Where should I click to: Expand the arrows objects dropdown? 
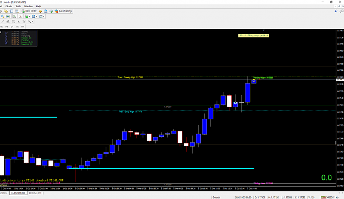(x=32, y=21)
